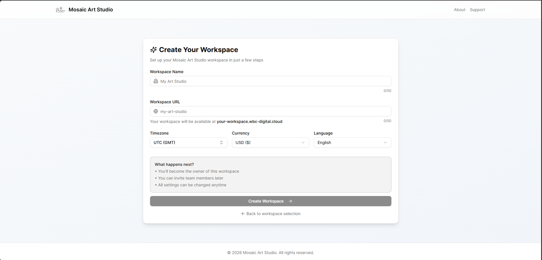Click the globe icon in Workspace URL field
542x260 pixels.
156,111
